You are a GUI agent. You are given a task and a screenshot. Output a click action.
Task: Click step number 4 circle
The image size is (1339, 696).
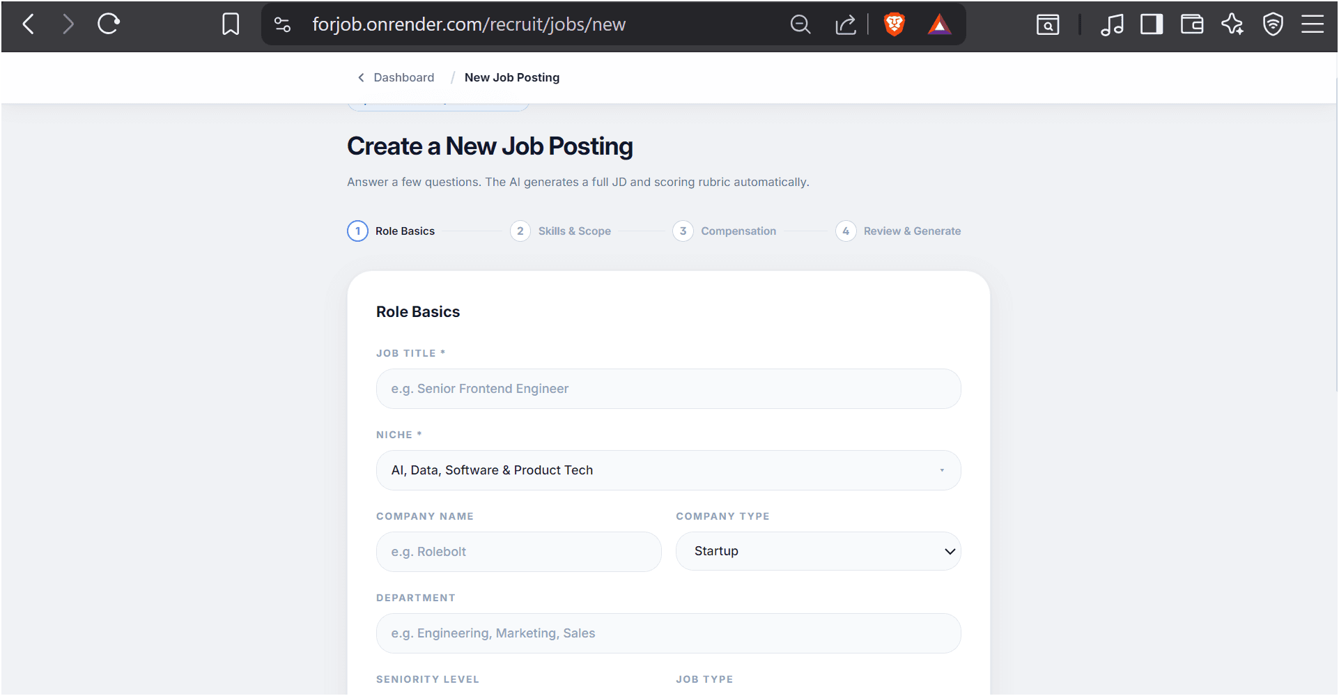pos(846,231)
